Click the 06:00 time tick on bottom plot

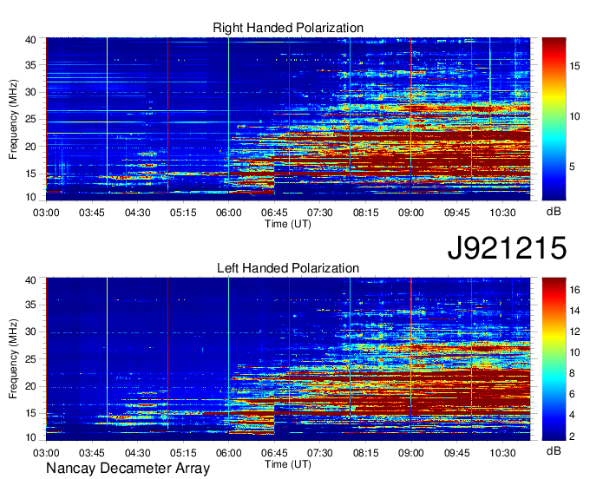click(228, 453)
